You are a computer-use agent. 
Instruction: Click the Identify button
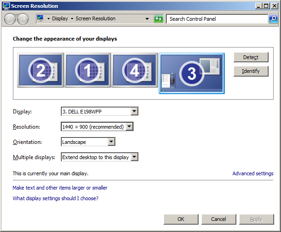pos(251,71)
